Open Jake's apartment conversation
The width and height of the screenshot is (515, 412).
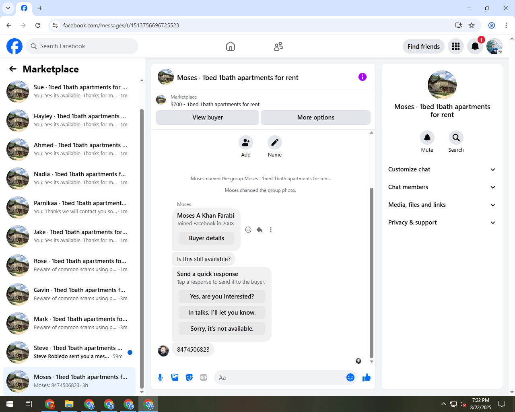pos(69,236)
